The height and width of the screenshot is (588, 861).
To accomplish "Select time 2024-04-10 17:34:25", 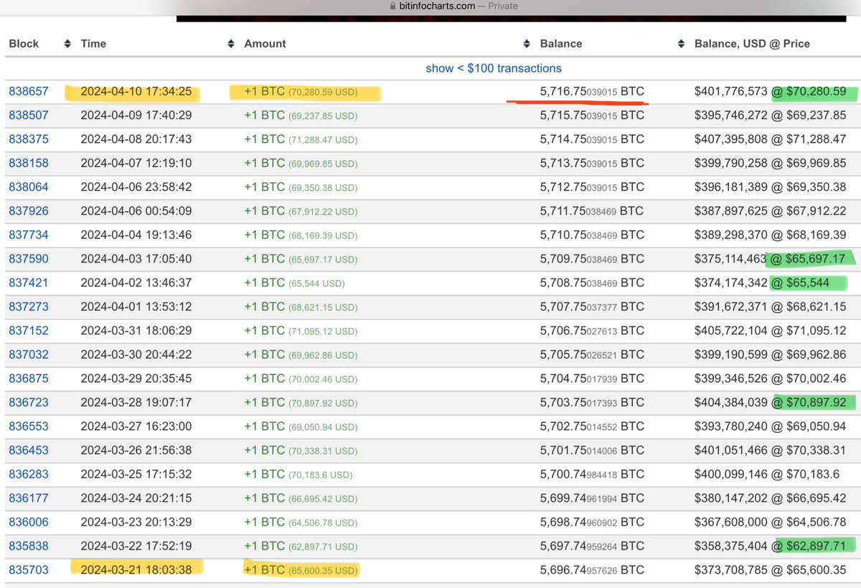I will [x=136, y=91].
